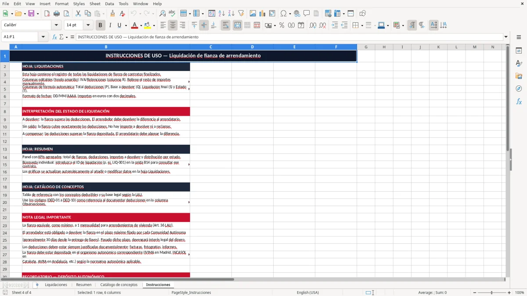Run the spelling check
527x296 pixels.
pyautogui.click(x=172, y=14)
